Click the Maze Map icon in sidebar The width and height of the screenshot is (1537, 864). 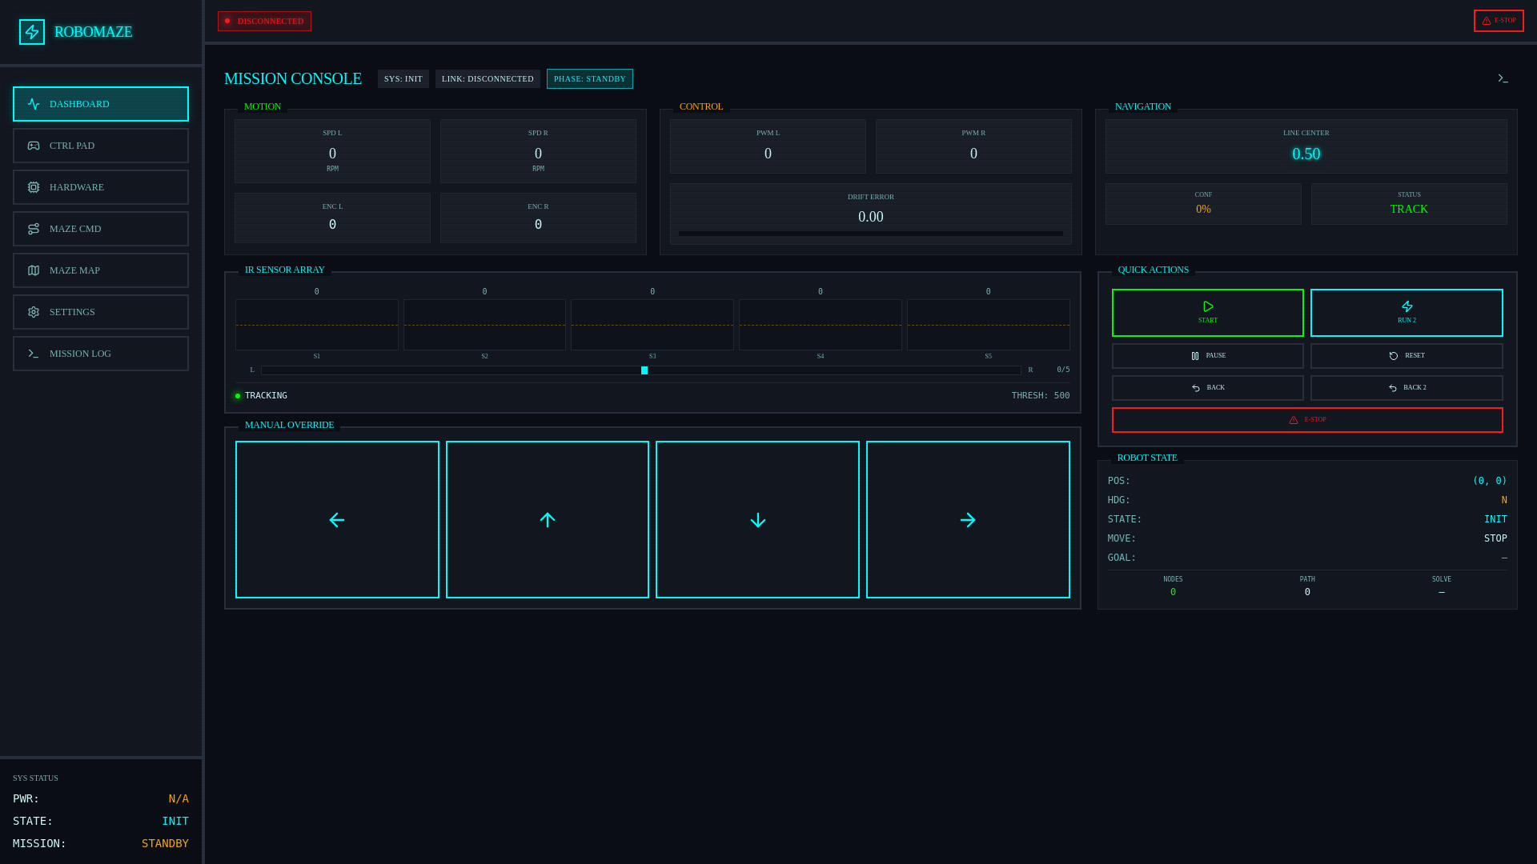pos(34,270)
